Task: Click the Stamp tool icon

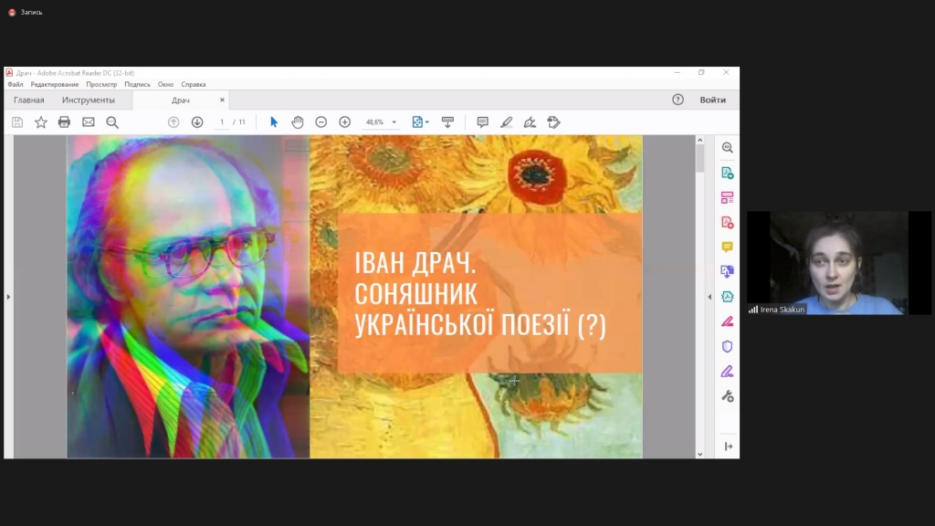Action: pyautogui.click(x=553, y=122)
